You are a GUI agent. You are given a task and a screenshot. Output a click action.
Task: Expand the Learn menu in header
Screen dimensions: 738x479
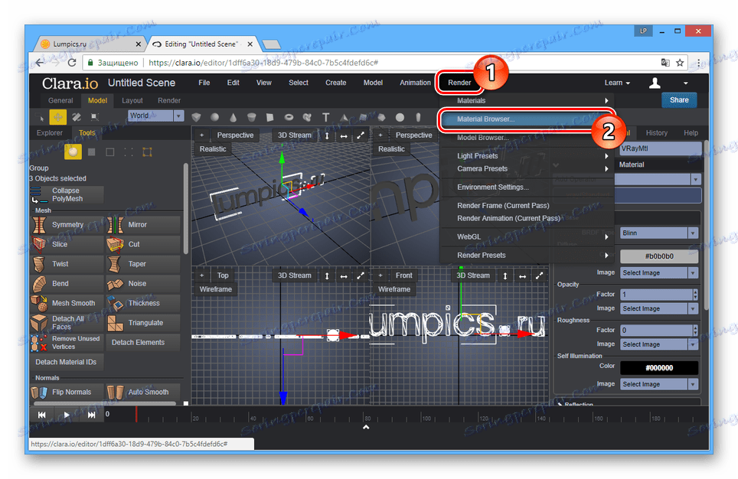coord(617,83)
